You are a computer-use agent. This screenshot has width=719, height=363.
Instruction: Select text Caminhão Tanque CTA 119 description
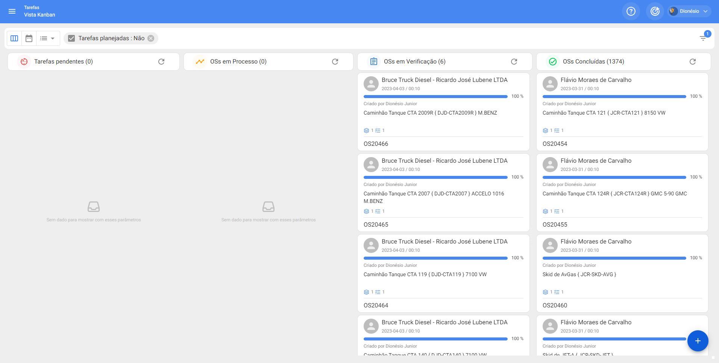coord(425,274)
